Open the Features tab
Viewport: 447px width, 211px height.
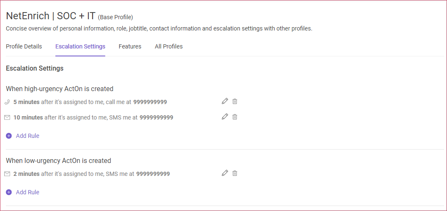130,46
